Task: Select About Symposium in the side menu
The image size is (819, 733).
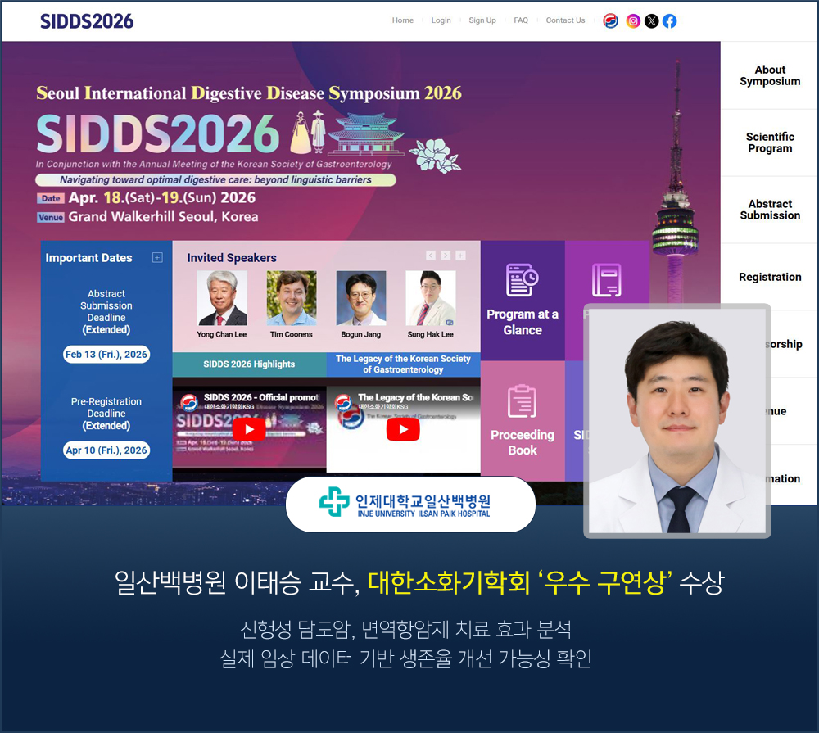Action: (x=770, y=75)
